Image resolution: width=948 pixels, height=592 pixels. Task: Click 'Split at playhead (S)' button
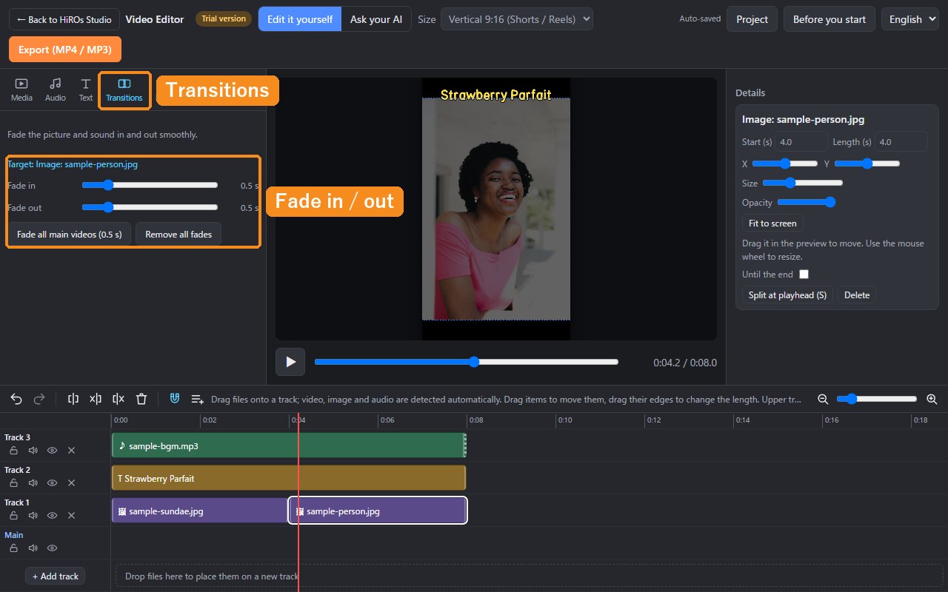787,295
